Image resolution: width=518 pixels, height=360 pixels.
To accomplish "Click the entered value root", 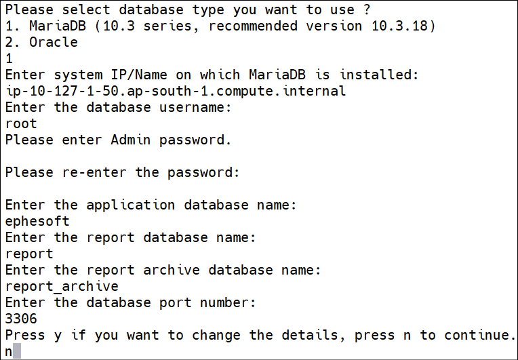I will [x=21, y=123].
